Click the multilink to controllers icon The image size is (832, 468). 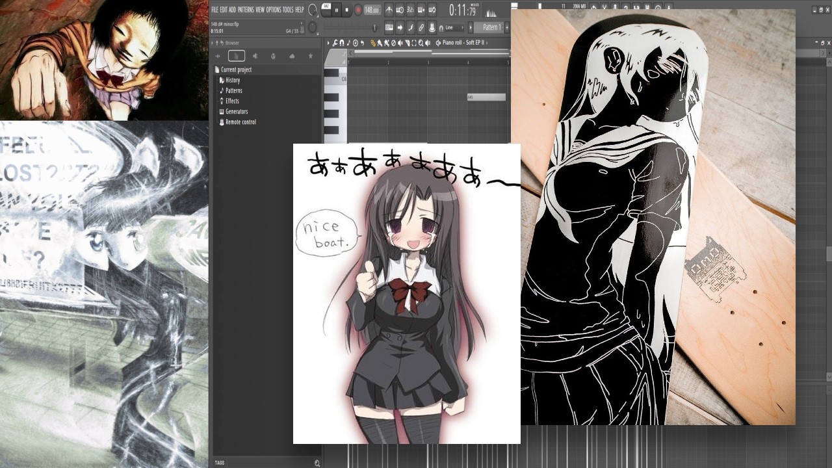(421, 28)
